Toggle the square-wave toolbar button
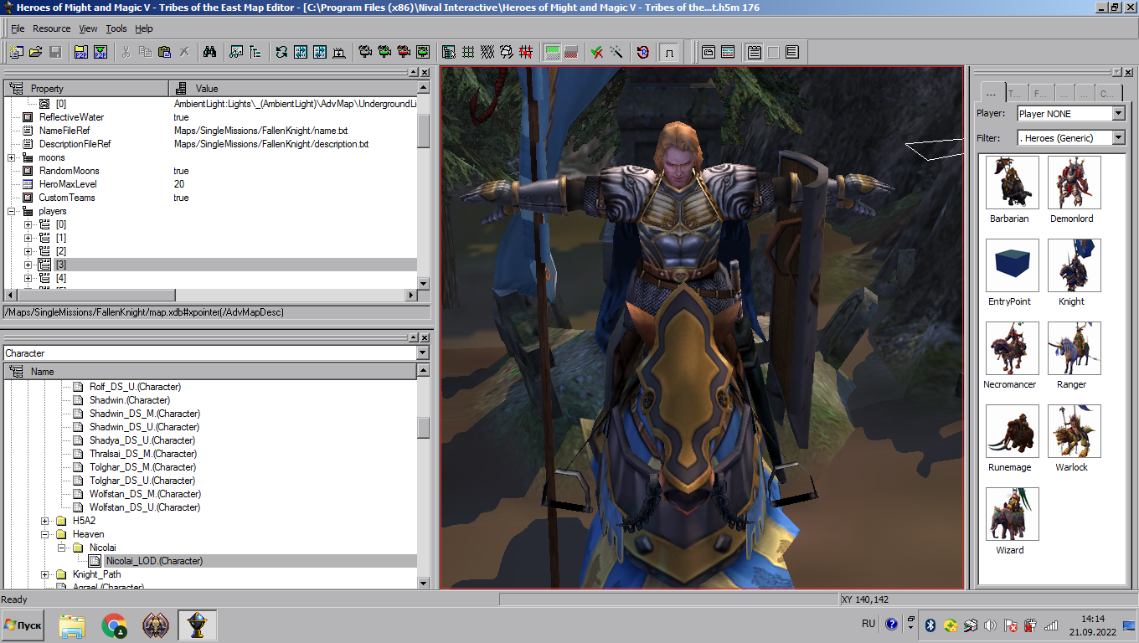Image resolution: width=1139 pixels, height=643 pixels. 669,52
